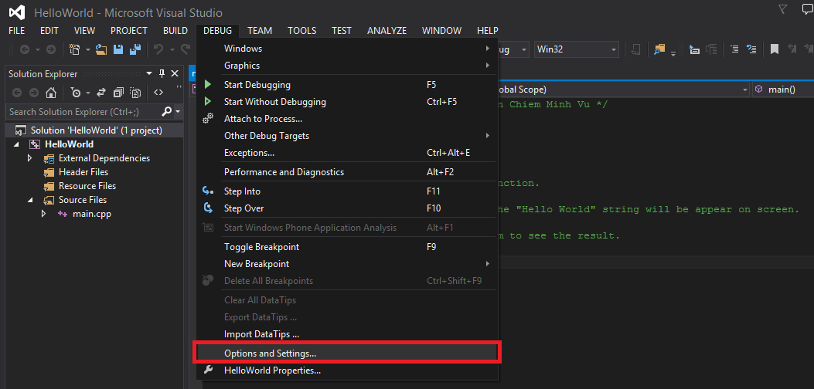Select Header Files folder

[x=83, y=171]
